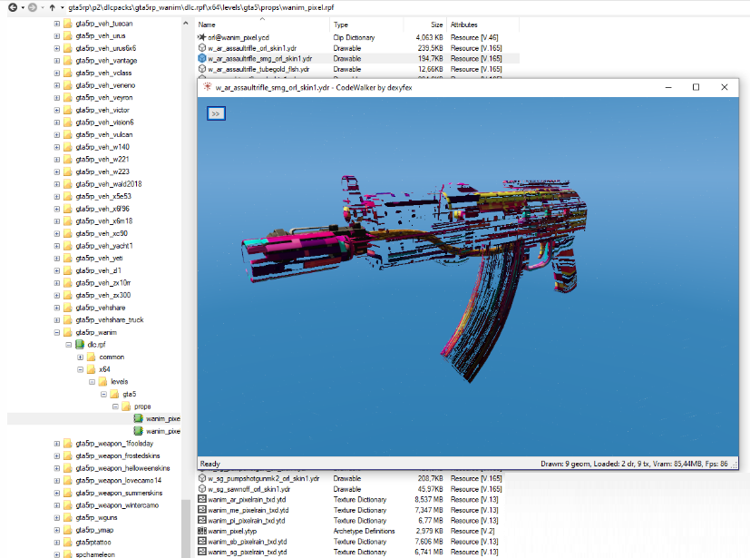Go forward using the forward arrow
This screenshot has height=558, width=750.
32,7
